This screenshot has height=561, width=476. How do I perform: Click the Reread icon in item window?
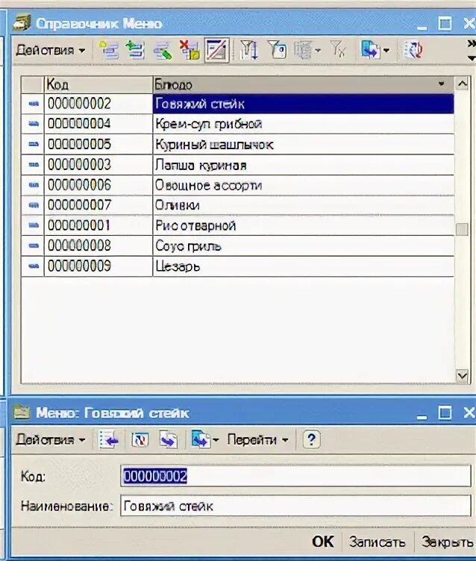coord(140,439)
